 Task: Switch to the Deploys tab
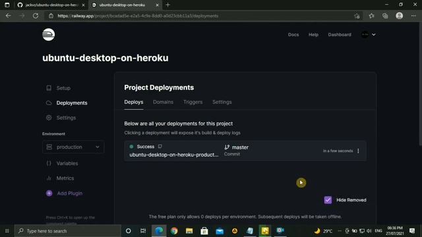click(133, 102)
